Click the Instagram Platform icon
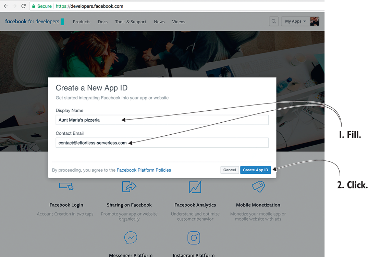The image size is (368, 257). pos(194,238)
